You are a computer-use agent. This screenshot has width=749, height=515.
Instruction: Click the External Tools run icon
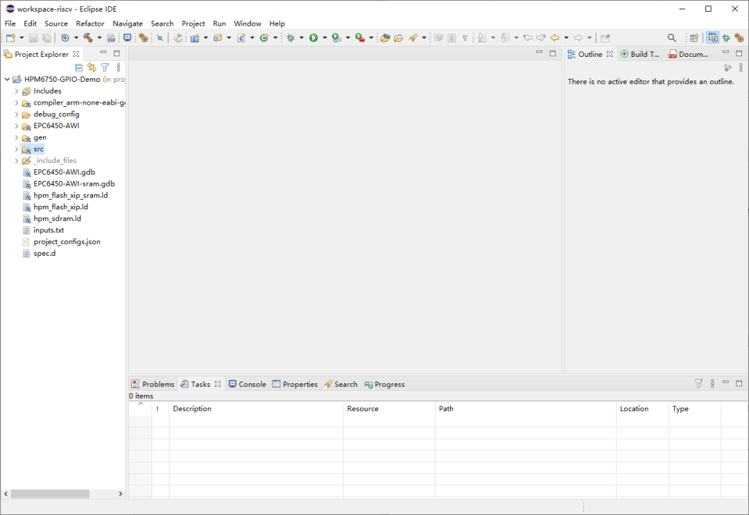[x=360, y=37]
